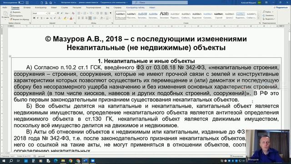
Task: Click the Multilevel list icon
Action: coord(91,13)
